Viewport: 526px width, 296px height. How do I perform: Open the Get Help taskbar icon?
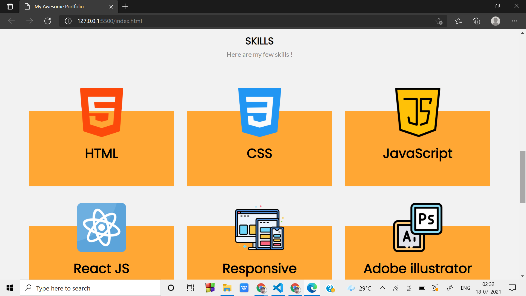(330, 288)
